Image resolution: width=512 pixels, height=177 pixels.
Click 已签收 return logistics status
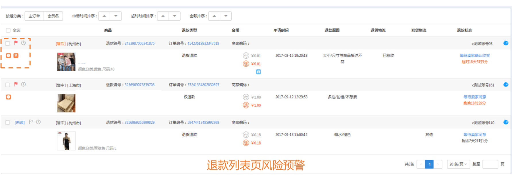click(388, 55)
